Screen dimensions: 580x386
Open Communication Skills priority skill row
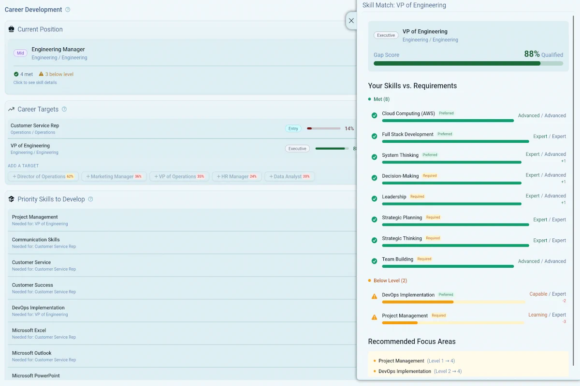(x=183, y=243)
